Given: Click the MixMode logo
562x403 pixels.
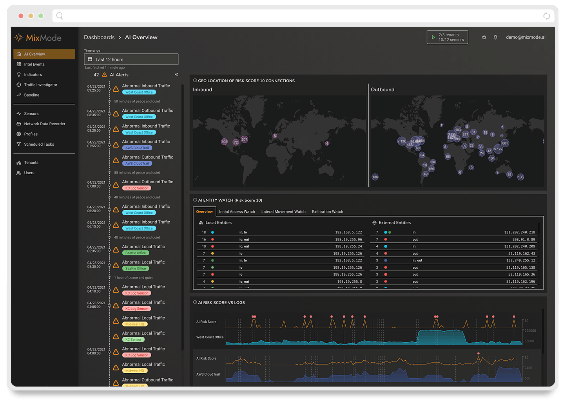Looking at the screenshot, I should tap(38, 38).
